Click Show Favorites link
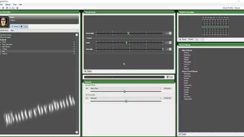The height and width of the screenshot is (137, 244). (5, 37)
